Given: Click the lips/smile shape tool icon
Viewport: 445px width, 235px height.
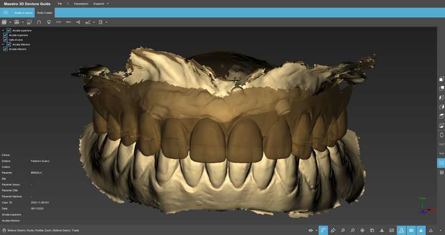Looking at the screenshot, I should click(x=59, y=22).
